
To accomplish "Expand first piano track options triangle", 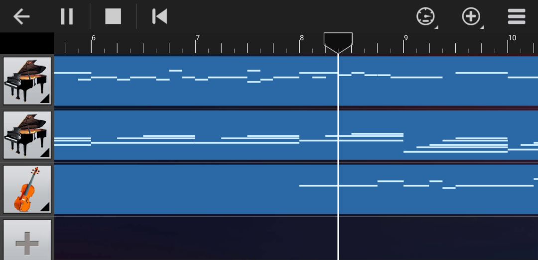I will [46, 99].
